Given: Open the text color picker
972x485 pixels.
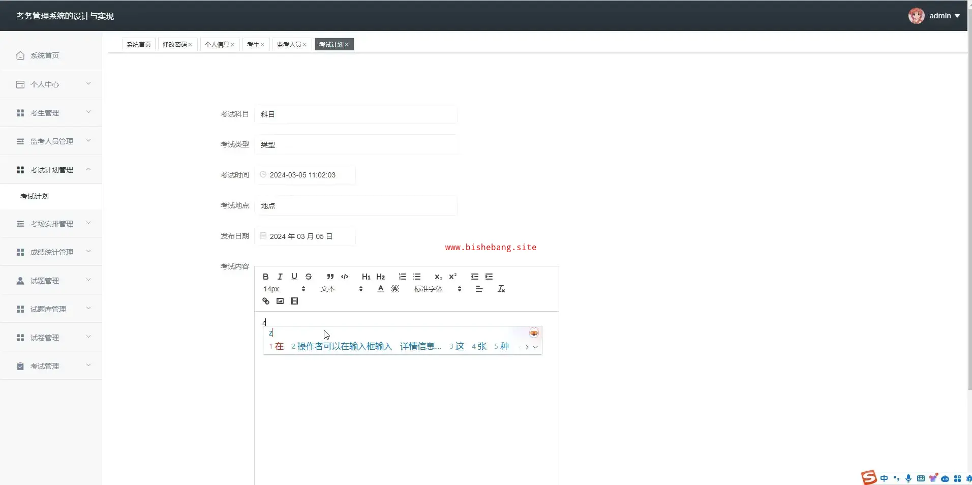Looking at the screenshot, I should [x=380, y=289].
